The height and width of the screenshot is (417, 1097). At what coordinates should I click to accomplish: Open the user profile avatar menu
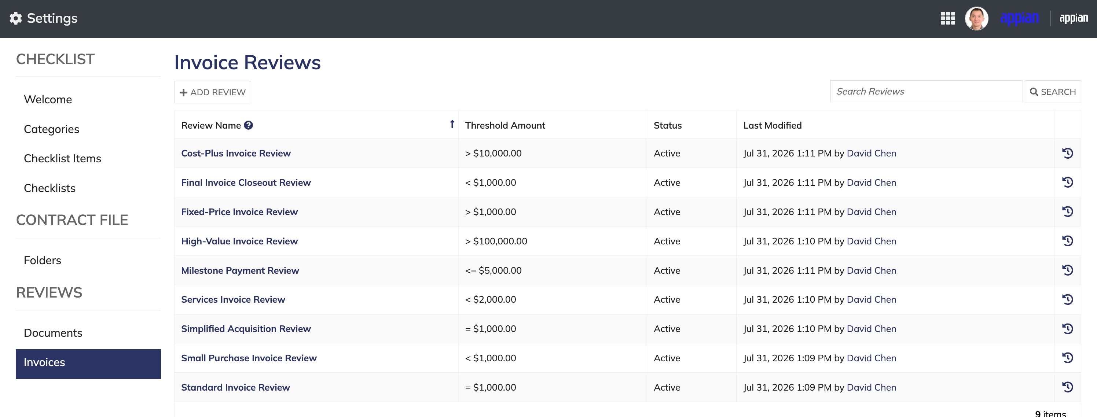click(976, 18)
